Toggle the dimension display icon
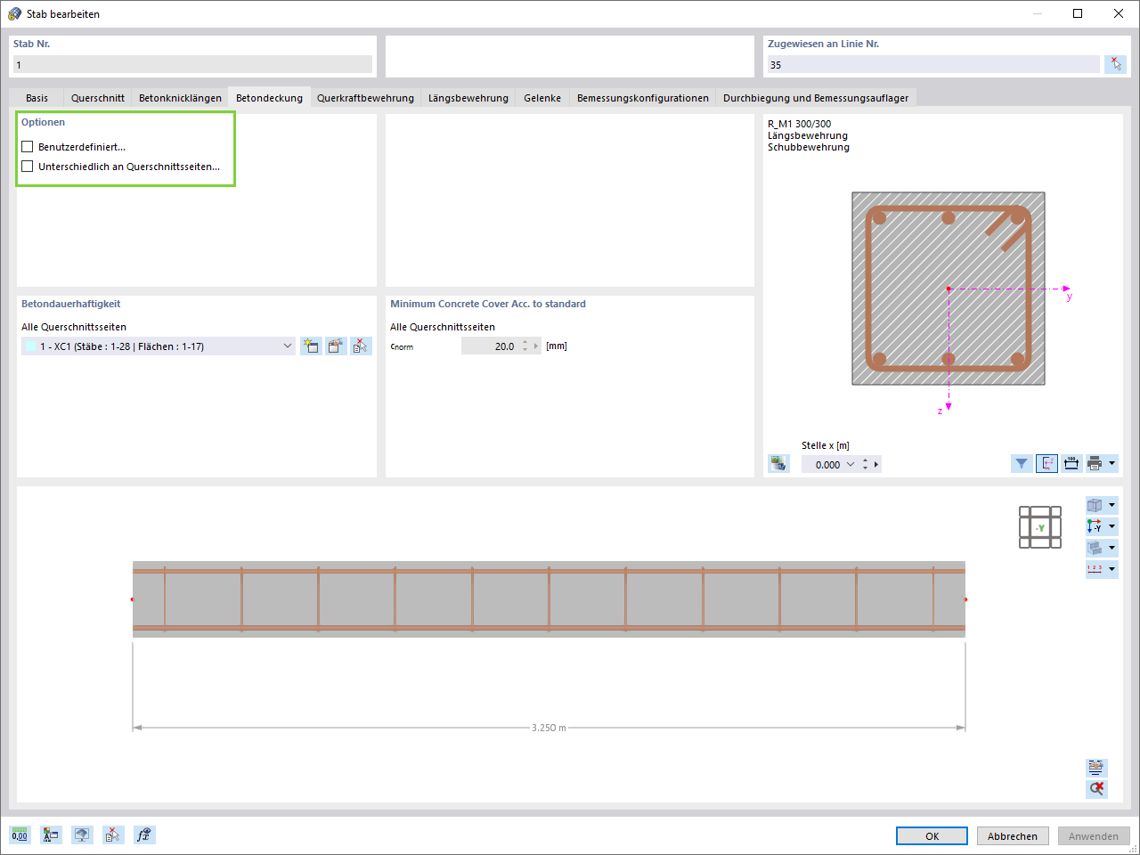 click(1071, 464)
